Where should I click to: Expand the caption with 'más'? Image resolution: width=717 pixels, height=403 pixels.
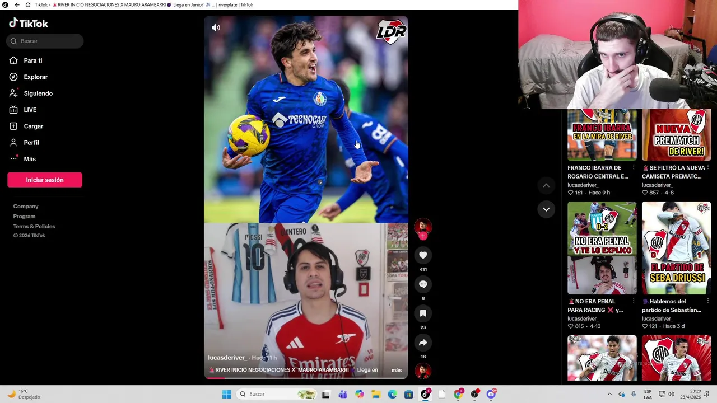(397, 370)
